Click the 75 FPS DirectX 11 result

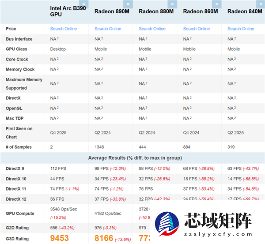(146, 189)
